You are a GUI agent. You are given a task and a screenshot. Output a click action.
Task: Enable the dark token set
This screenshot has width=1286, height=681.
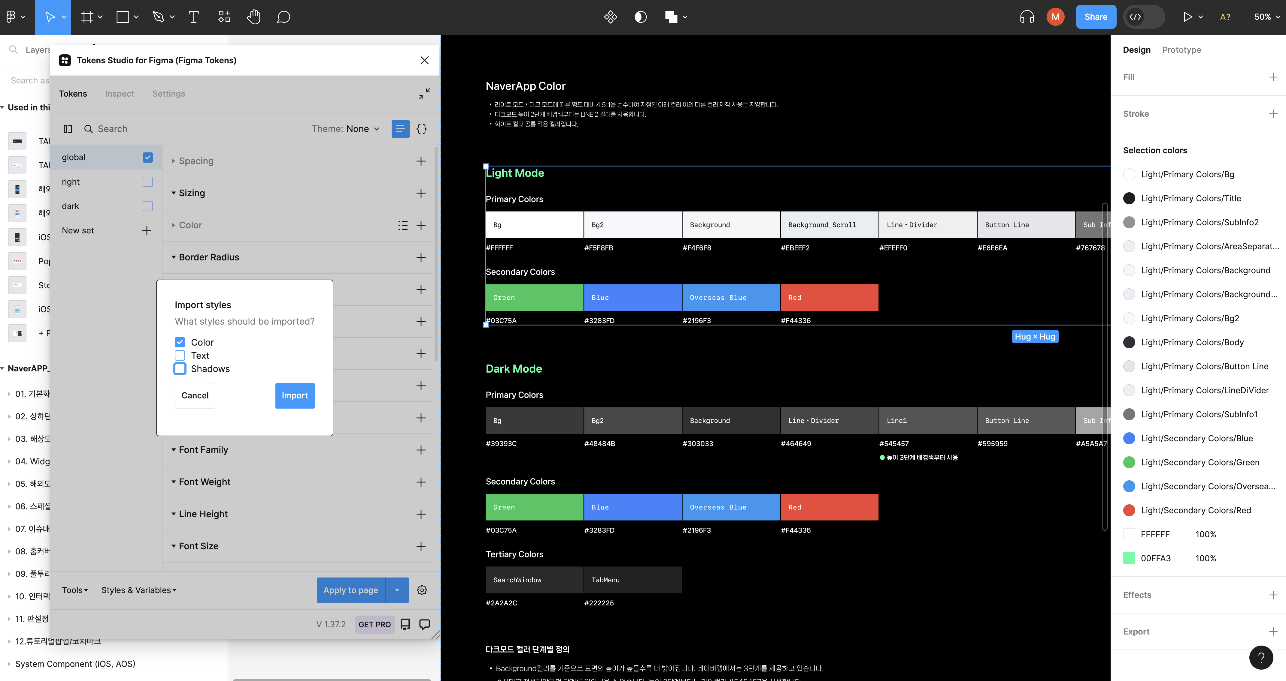click(148, 206)
